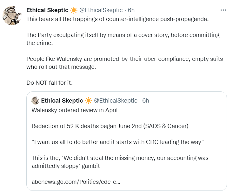The image size is (233, 194).
Task: Open the top "Ethical Skeptic" display name
Action: click(x=47, y=10)
